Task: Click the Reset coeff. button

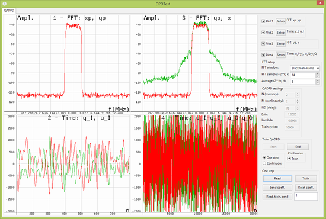Action: [x=306, y=187]
